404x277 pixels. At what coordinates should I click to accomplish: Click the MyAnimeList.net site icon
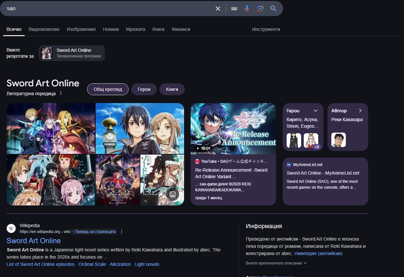click(x=289, y=165)
